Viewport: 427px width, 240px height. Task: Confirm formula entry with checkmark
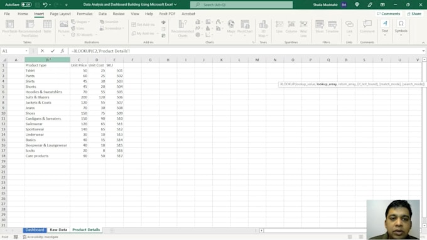(x=52, y=51)
